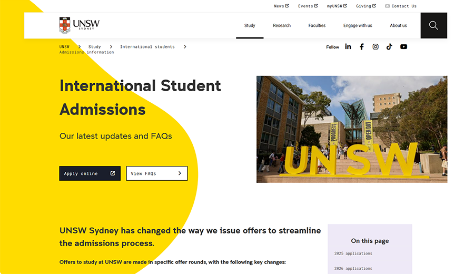The width and height of the screenshot is (474, 274).
Task: Open the About us menu
Action: pos(398,25)
